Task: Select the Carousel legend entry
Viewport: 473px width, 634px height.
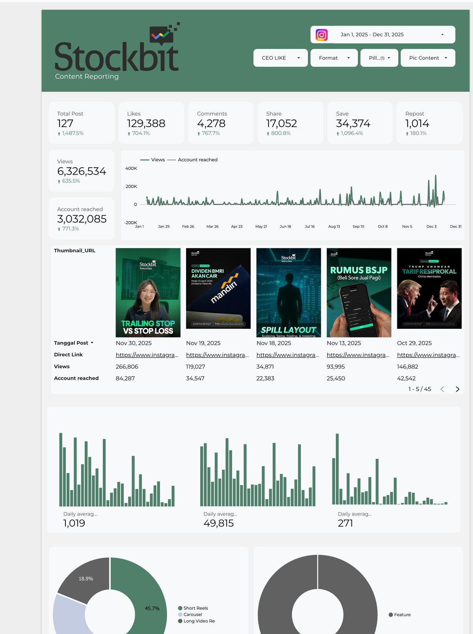Action: (190, 614)
